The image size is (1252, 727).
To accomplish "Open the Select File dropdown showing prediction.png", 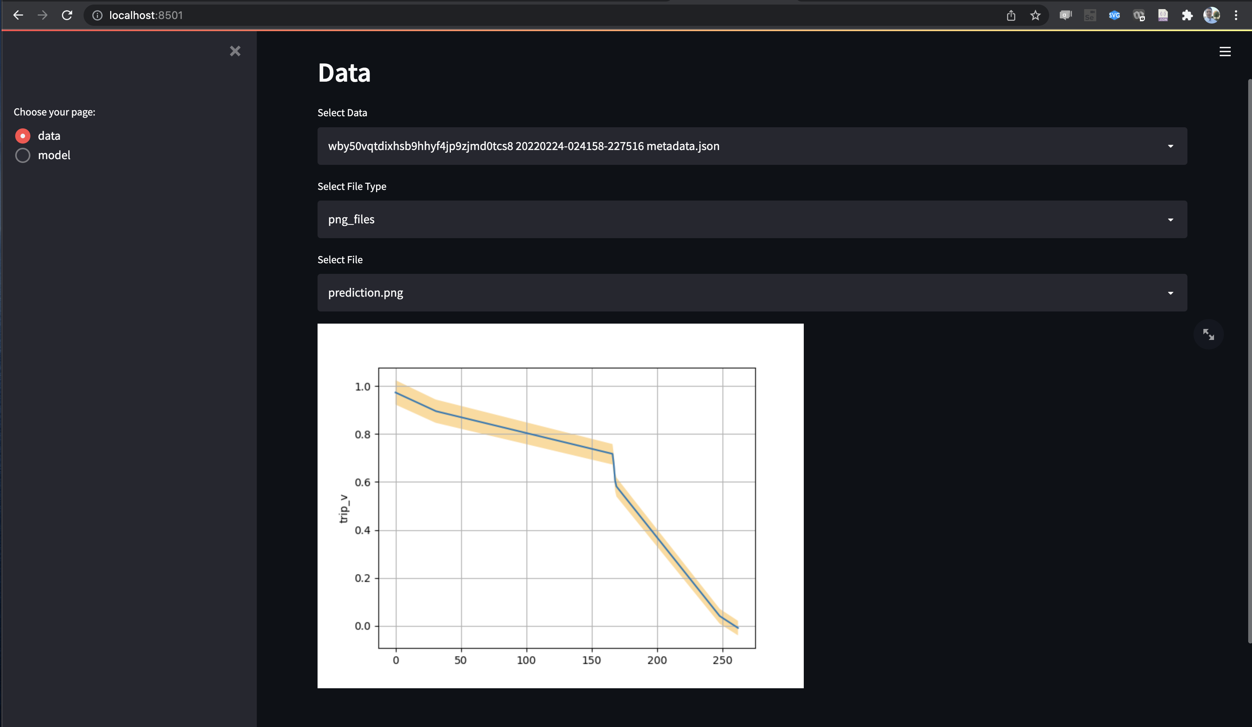I will point(752,293).
